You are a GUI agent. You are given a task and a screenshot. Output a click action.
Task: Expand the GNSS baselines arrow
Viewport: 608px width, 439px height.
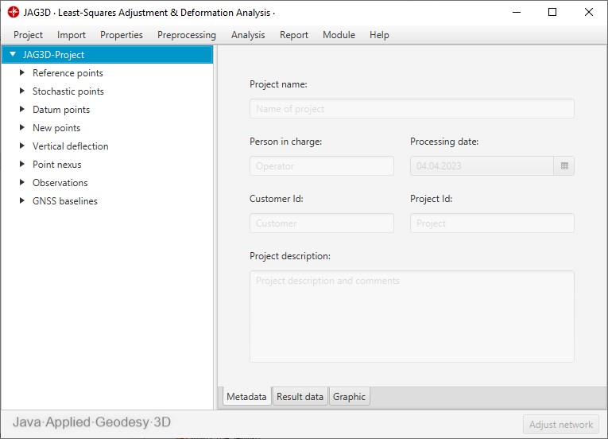(x=22, y=201)
